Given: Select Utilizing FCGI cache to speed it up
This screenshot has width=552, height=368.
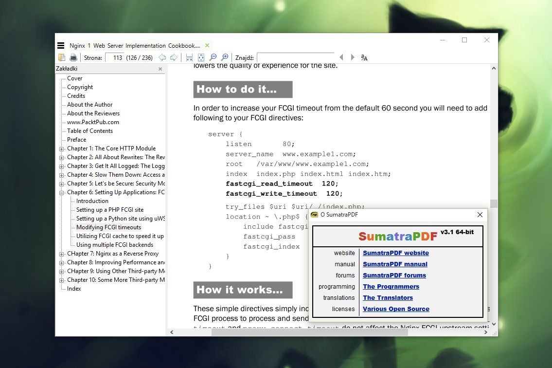Looking at the screenshot, I should [x=120, y=236].
